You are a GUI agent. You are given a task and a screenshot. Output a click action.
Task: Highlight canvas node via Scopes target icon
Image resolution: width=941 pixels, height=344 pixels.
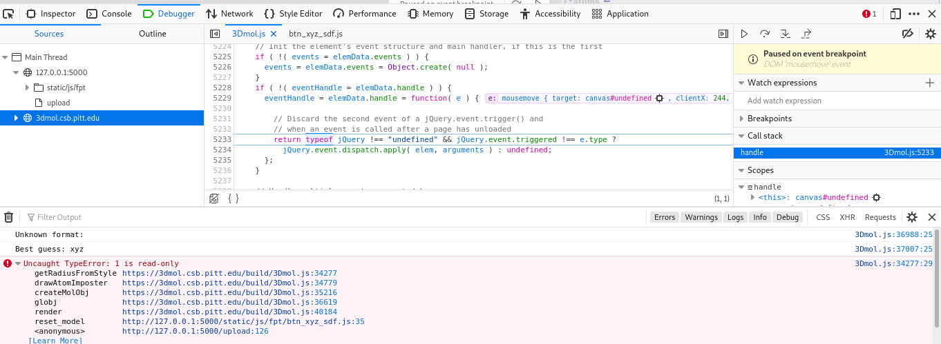click(876, 197)
